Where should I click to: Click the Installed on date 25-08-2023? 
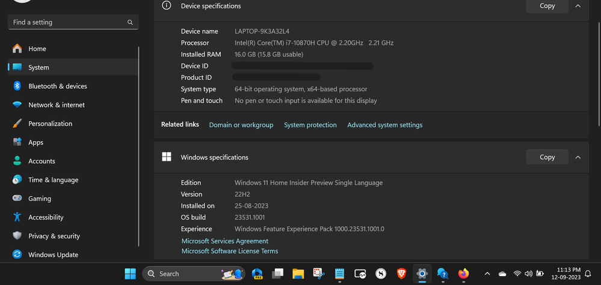coord(251,206)
